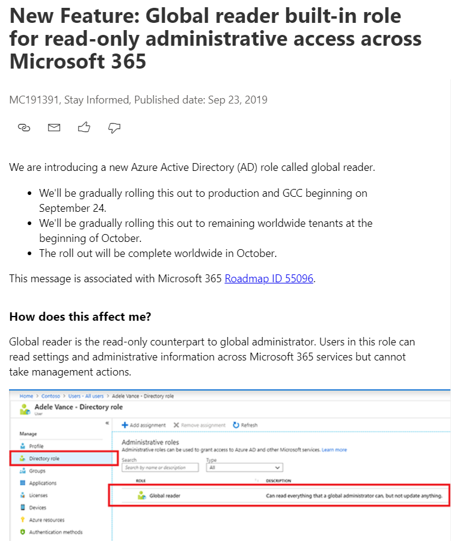Open Contoso breadcrumb link
This screenshot has width=451, height=541.
(51, 396)
